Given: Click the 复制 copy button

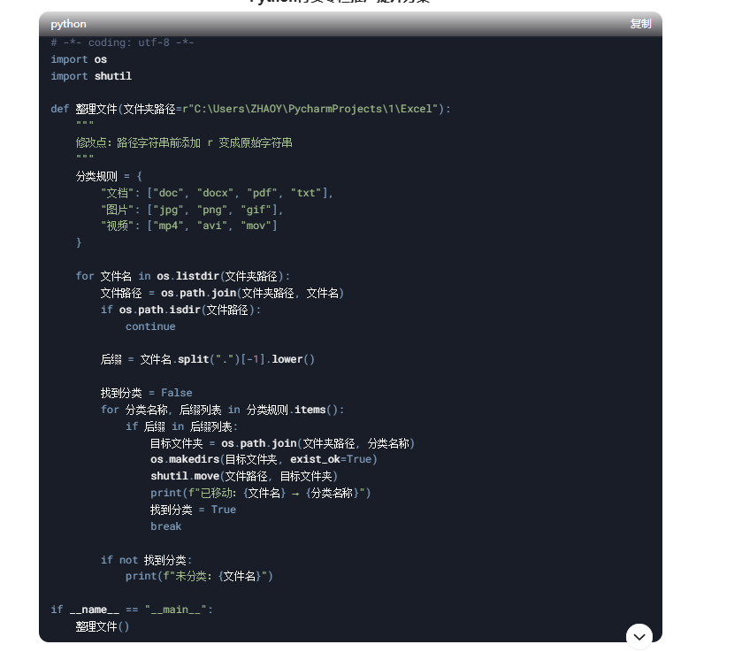Looking at the screenshot, I should pos(639,24).
